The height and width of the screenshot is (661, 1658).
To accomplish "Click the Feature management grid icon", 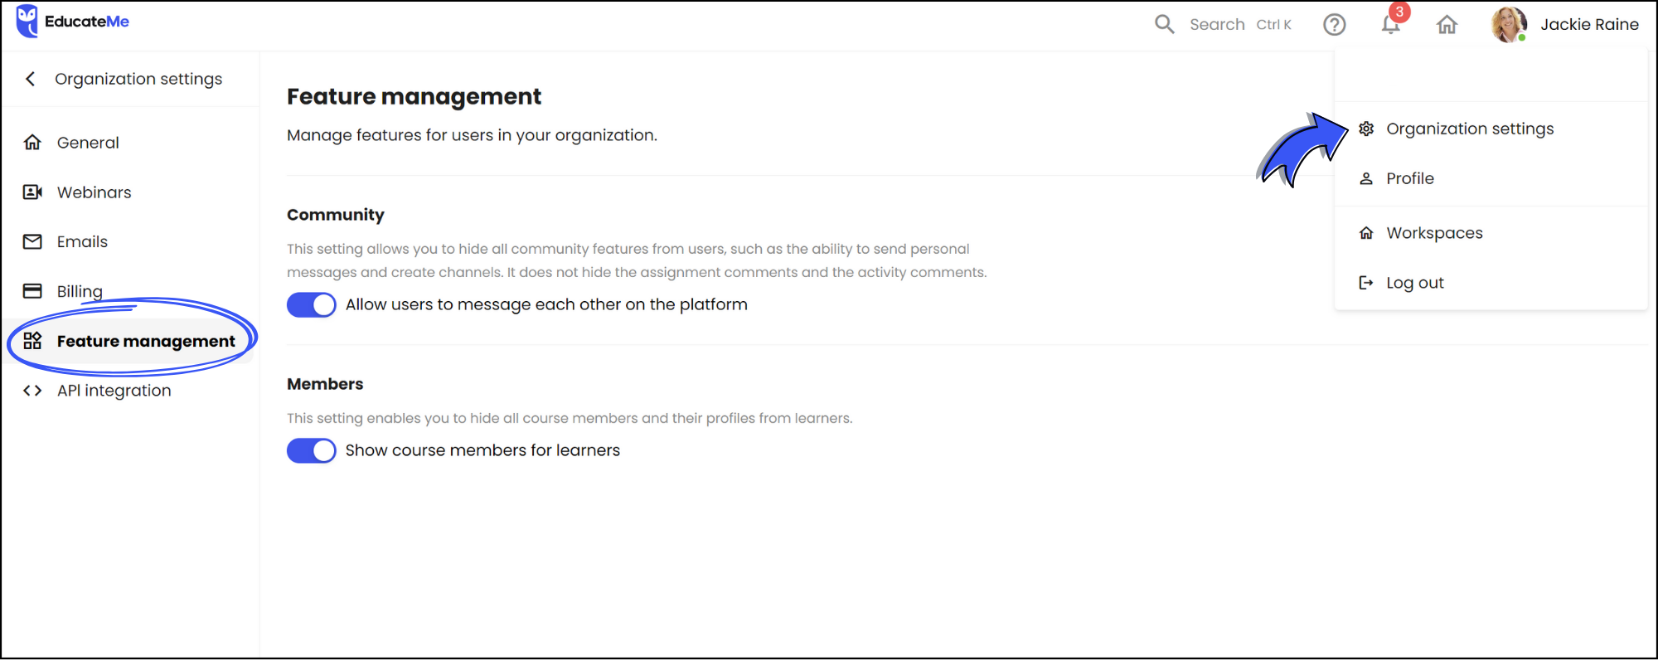I will pos(32,341).
